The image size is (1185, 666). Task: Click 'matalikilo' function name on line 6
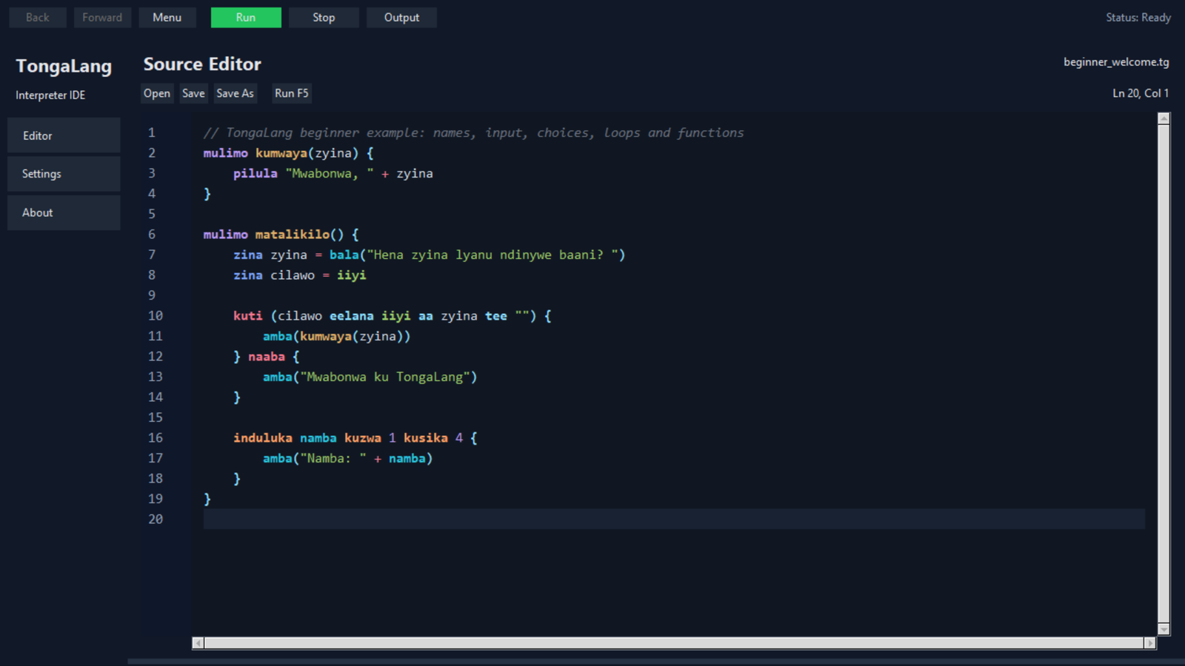pyautogui.click(x=293, y=235)
